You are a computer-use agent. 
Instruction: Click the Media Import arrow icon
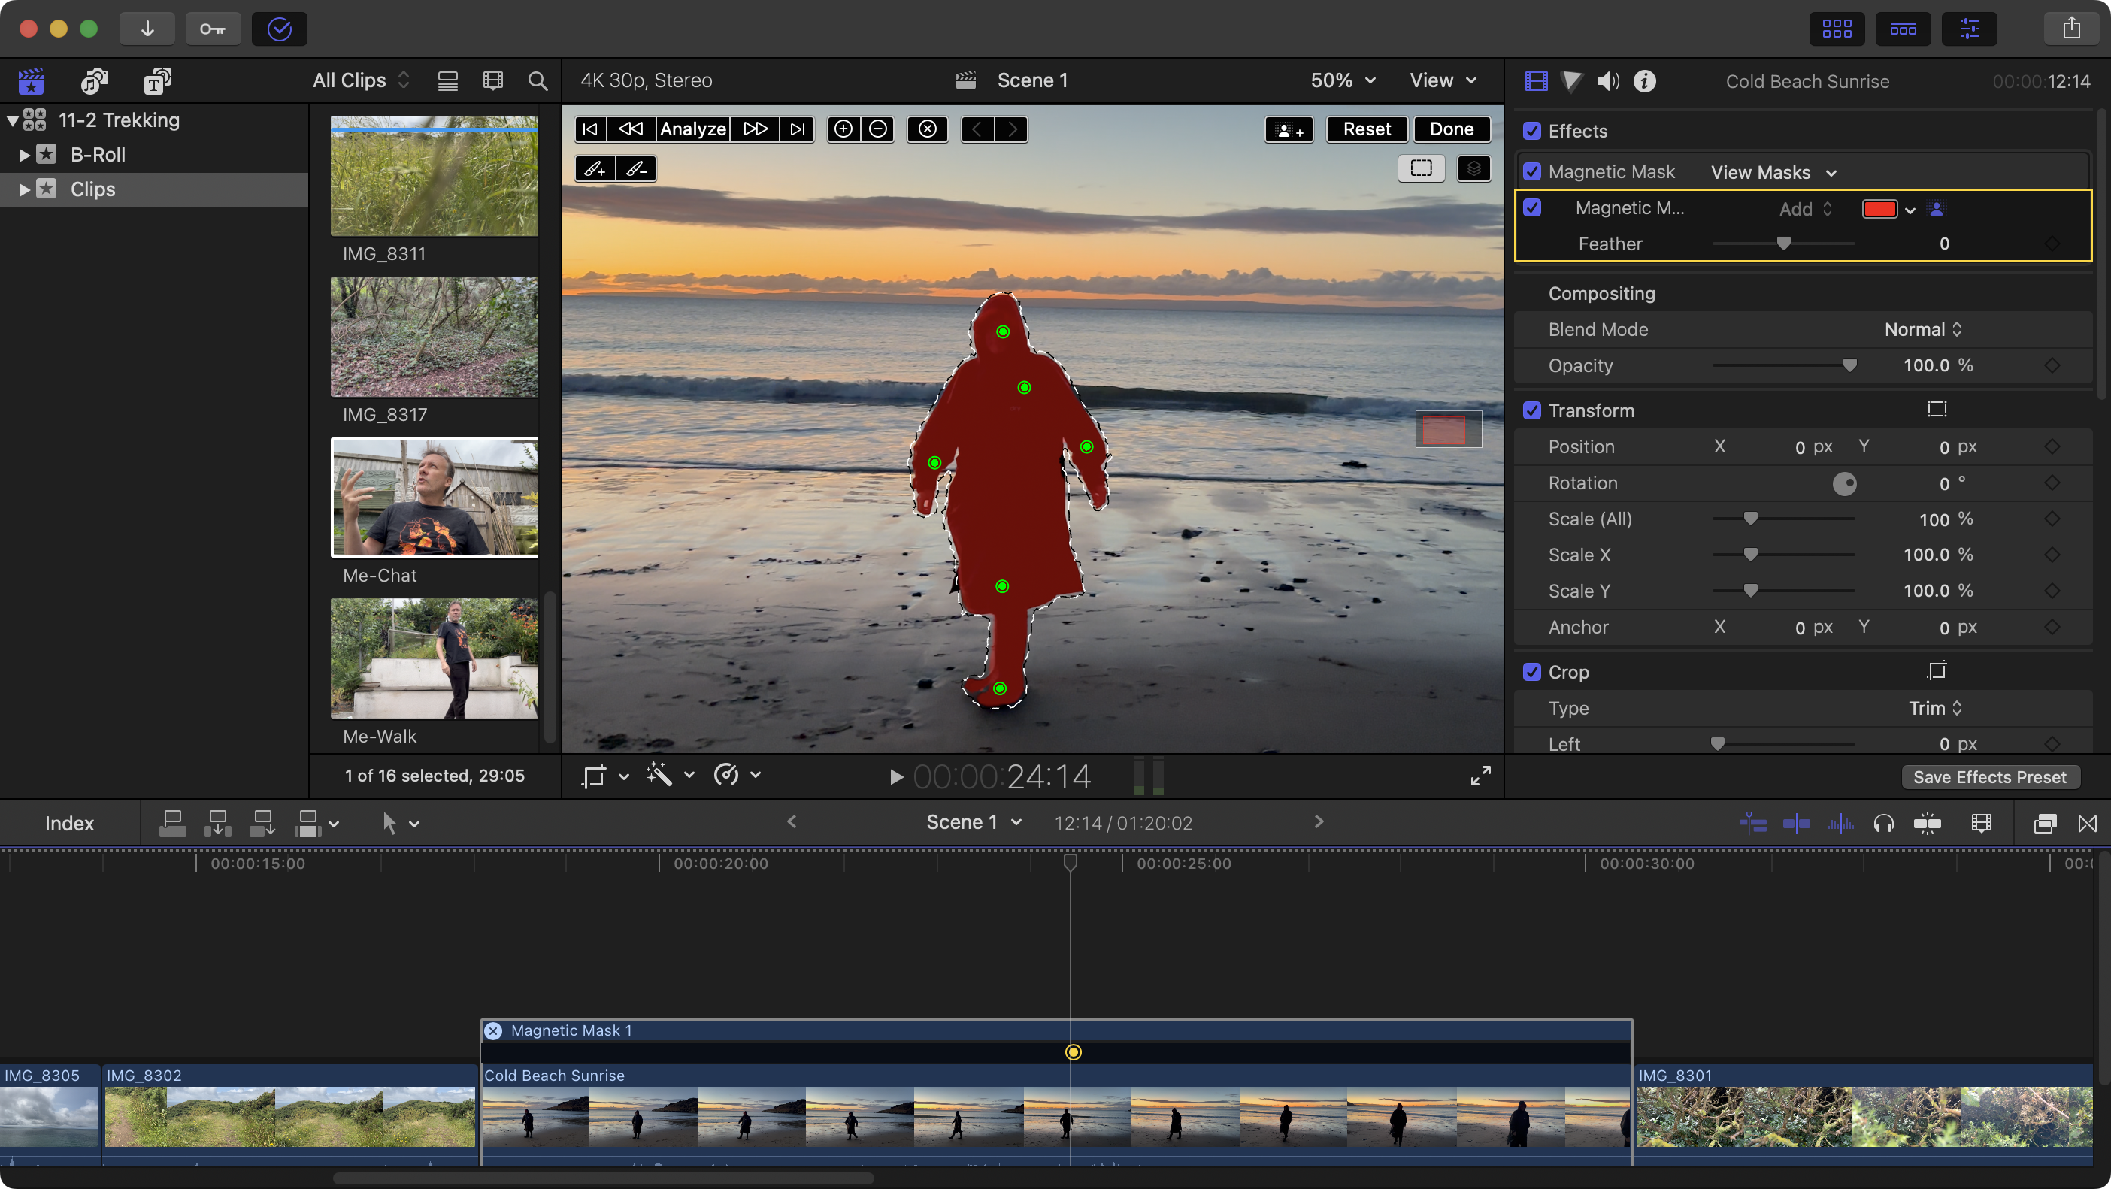point(147,29)
